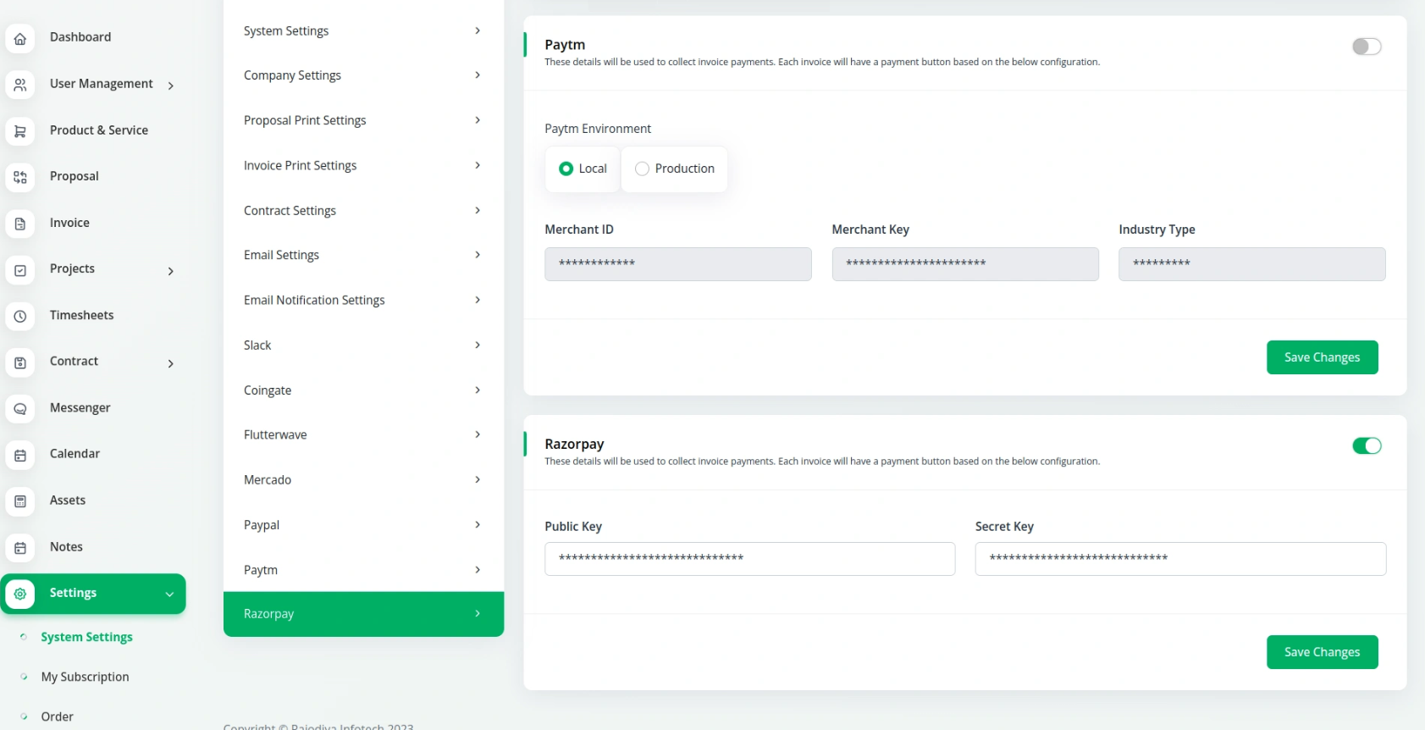Open Order sidebar link
This screenshot has width=1425, height=730.
[x=57, y=716]
